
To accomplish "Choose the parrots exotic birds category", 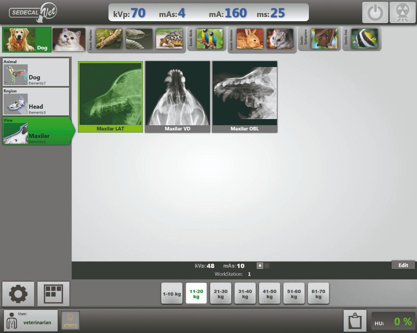I will point(209,39).
